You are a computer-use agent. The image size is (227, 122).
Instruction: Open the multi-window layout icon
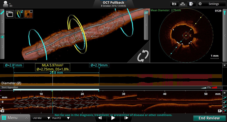click(10, 14)
